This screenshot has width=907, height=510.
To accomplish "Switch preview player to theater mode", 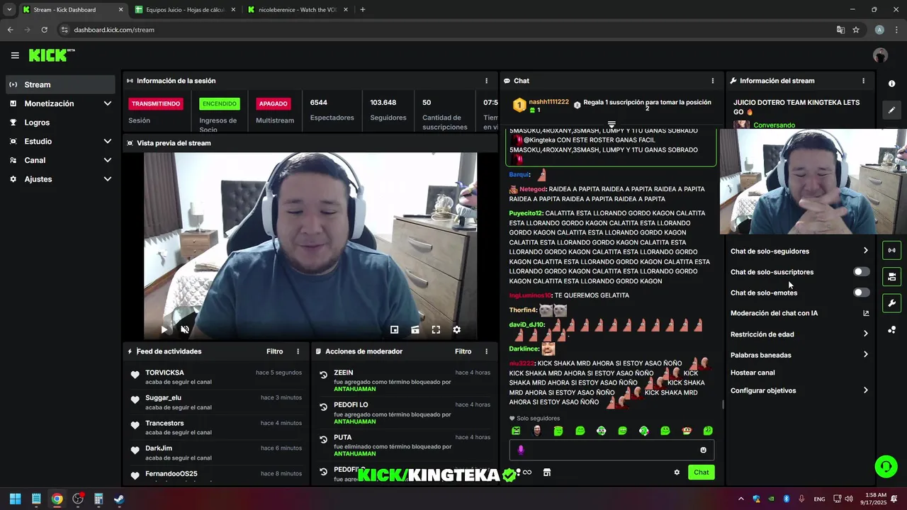I will click(x=415, y=329).
